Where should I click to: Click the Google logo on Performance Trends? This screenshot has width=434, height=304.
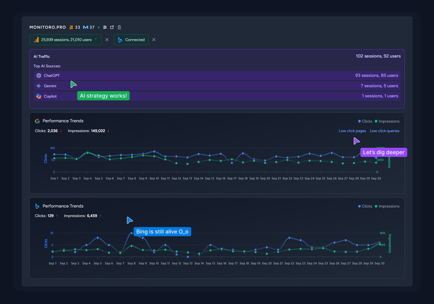(x=37, y=121)
